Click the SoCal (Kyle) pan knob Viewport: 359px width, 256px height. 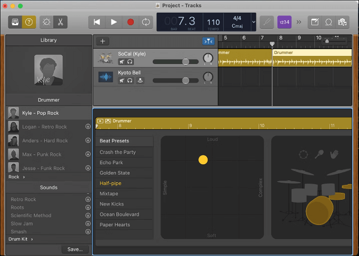(208, 58)
